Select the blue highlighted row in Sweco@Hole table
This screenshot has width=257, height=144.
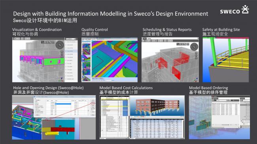(63, 104)
